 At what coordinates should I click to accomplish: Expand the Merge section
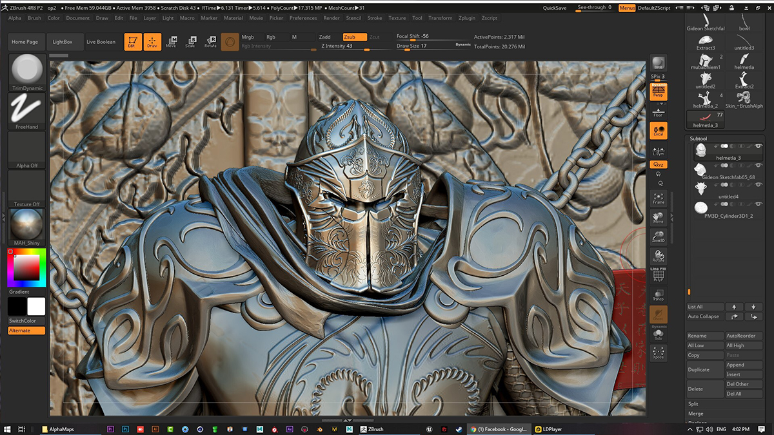pos(695,414)
